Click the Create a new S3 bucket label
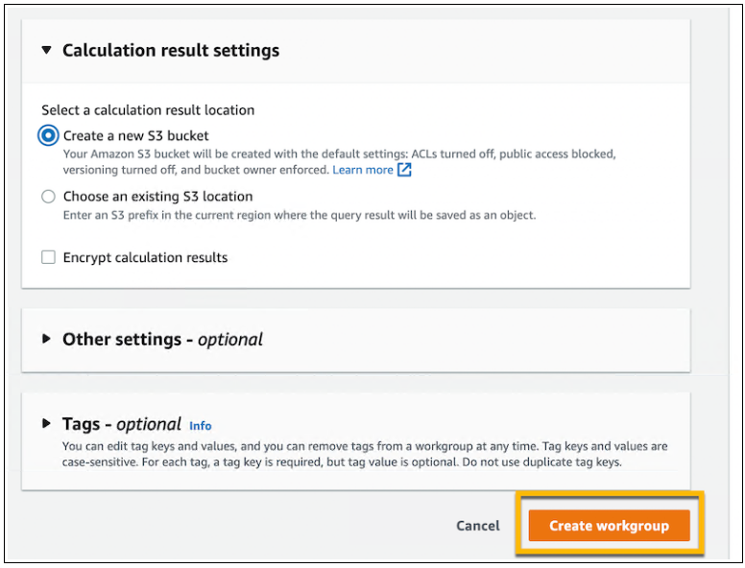 (136, 136)
